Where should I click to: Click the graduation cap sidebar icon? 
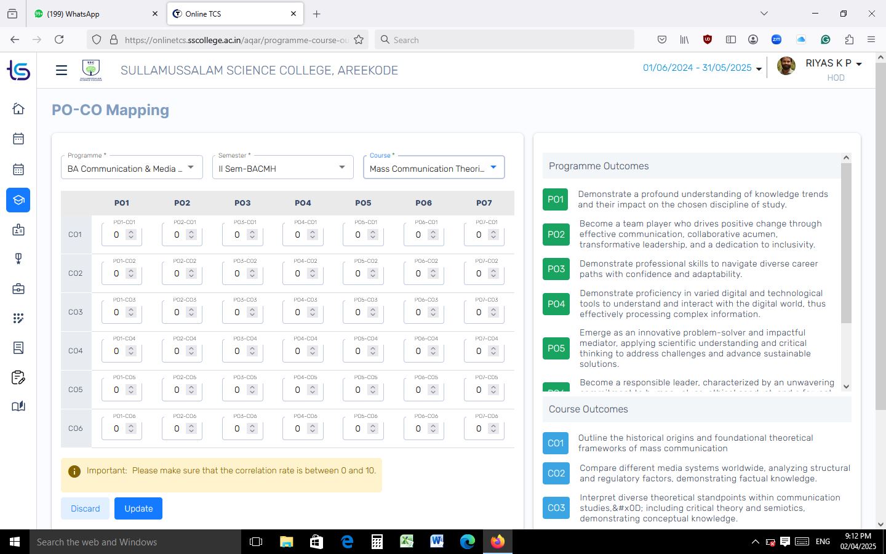[x=18, y=200]
